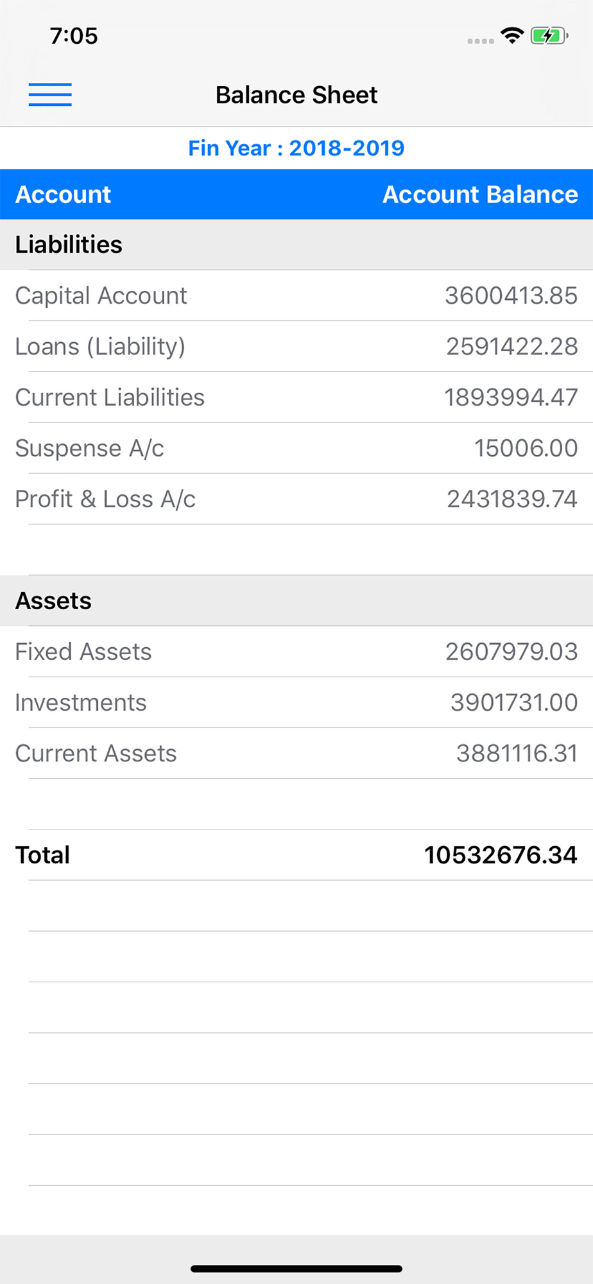Tap the Account Balance column header
This screenshot has width=593, height=1284.
480,195
